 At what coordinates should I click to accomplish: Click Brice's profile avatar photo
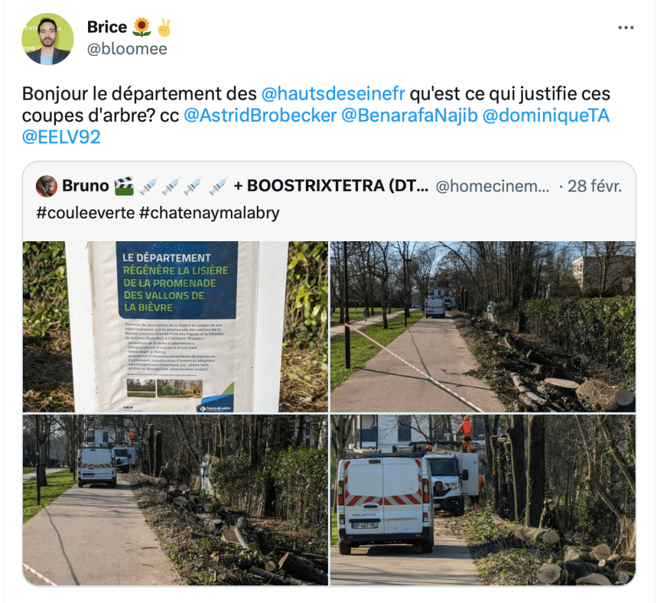[x=48, y=39]
